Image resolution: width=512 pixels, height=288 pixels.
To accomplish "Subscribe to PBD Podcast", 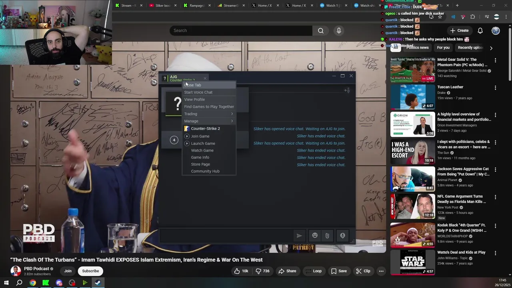I will (90, 271).
